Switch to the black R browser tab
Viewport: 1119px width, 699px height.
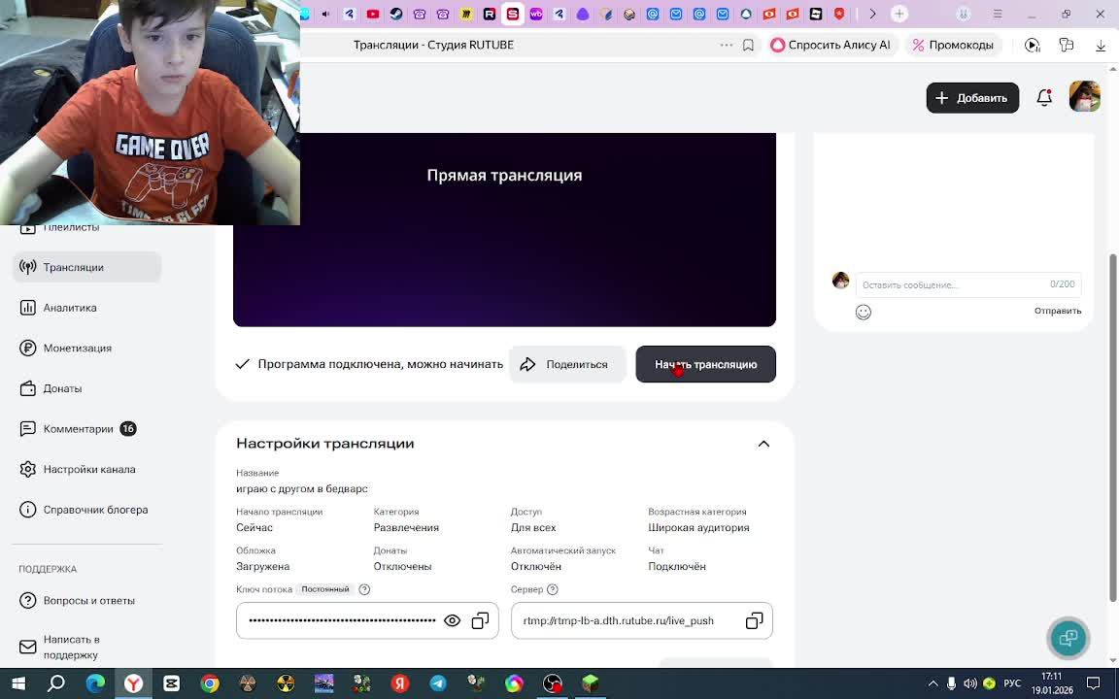coord(489,14)
